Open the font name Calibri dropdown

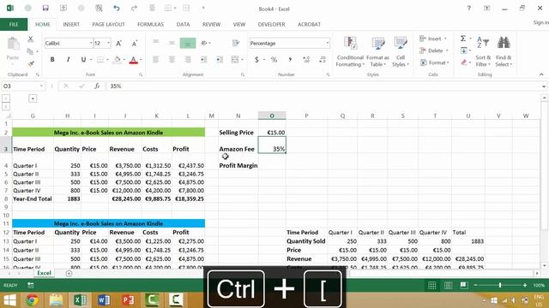pos(91,44)
